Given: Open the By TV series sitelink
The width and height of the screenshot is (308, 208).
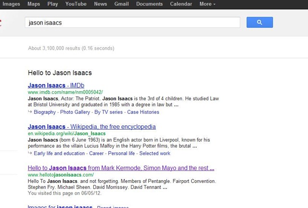Looking at the screenshot, I should (x=108, y=112).
